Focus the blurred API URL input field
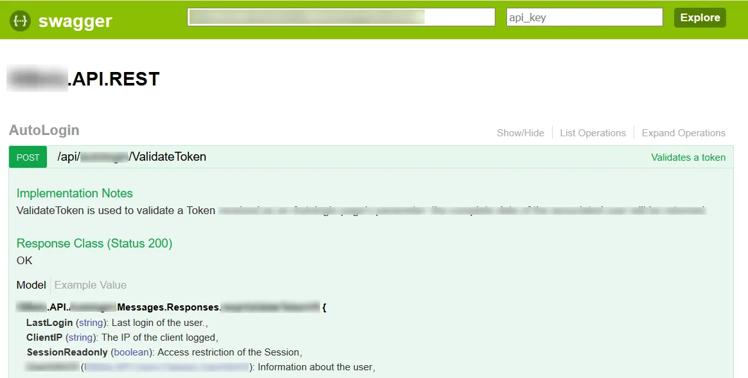 point(341,17)
